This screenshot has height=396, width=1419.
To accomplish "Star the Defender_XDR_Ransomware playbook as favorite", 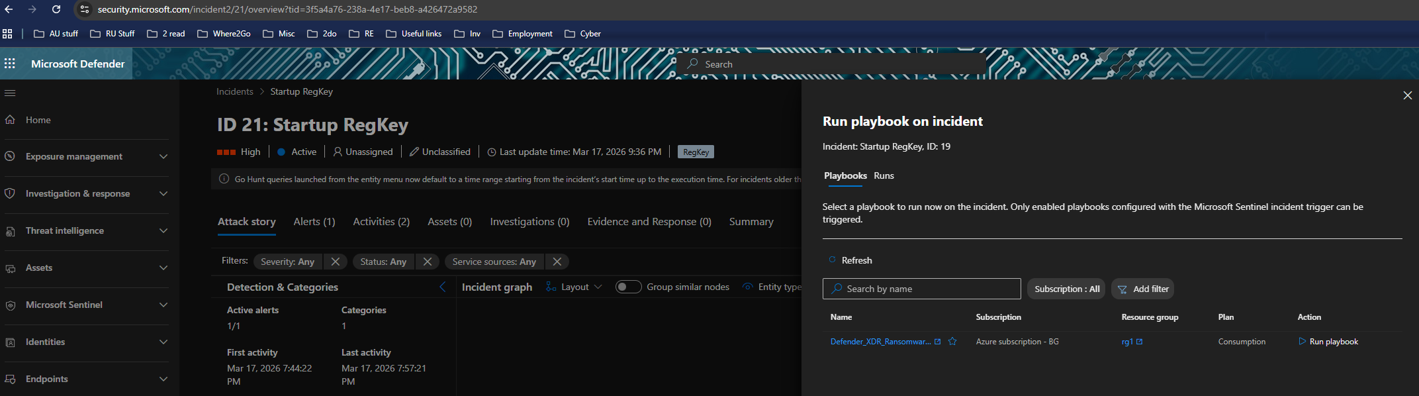I will [952, 342].
